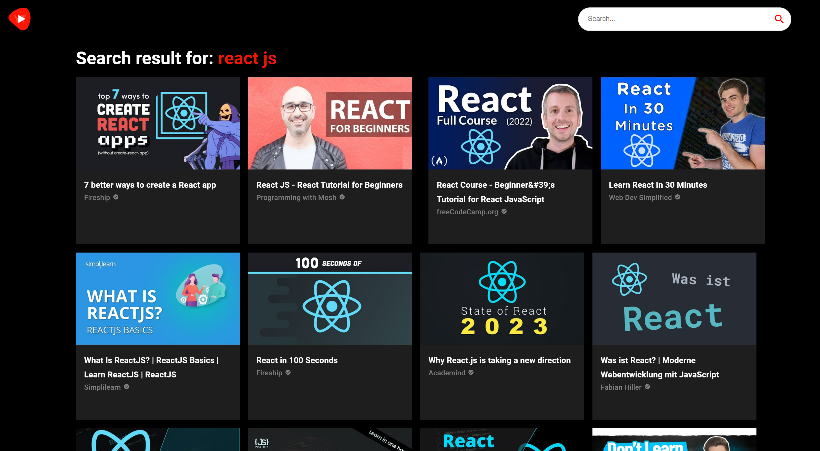Click verified checkmark beside Fabian Hiller
Image resolution: width=820 pixels, height=451 pixels.
point(647,387)
